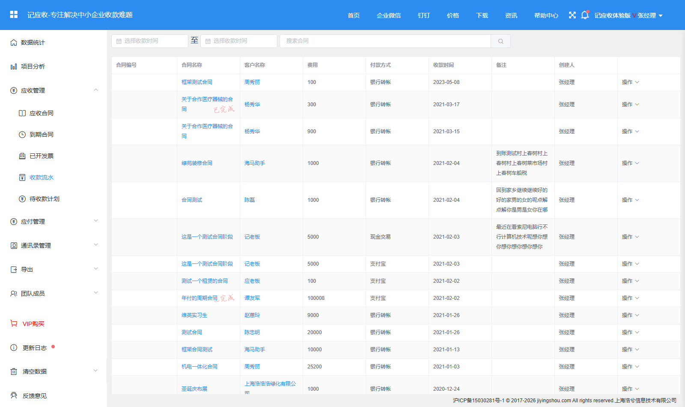Screen dimensions: 685x407
Task: Click calendar icon in start date field
Action: 119,41
